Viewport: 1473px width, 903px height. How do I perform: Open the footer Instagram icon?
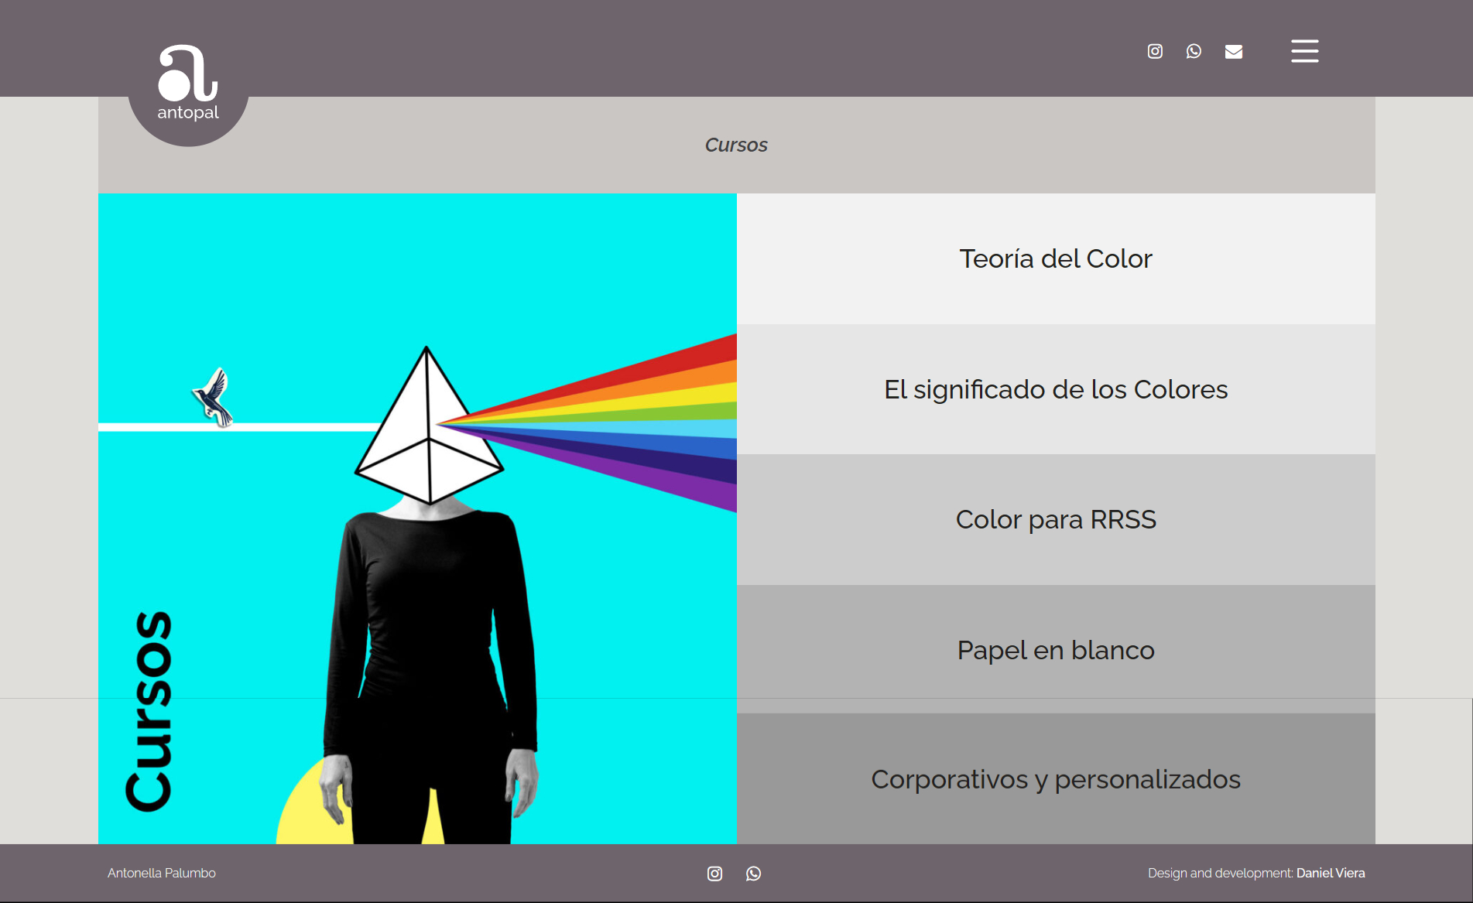tap(714, 874)
